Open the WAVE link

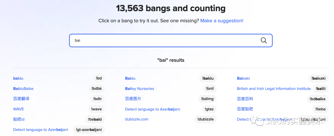pos(19,109)
